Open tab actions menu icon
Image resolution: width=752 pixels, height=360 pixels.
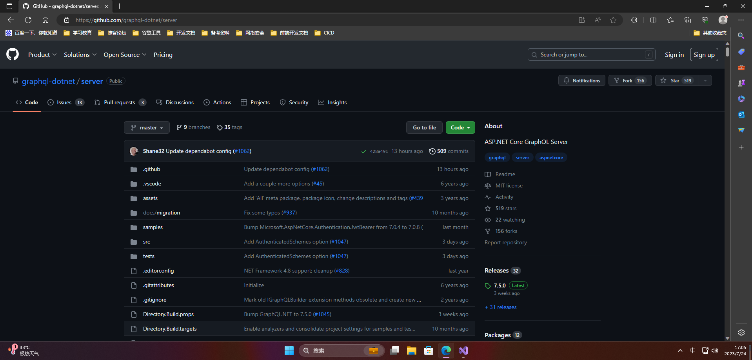[x=9, y=6]
